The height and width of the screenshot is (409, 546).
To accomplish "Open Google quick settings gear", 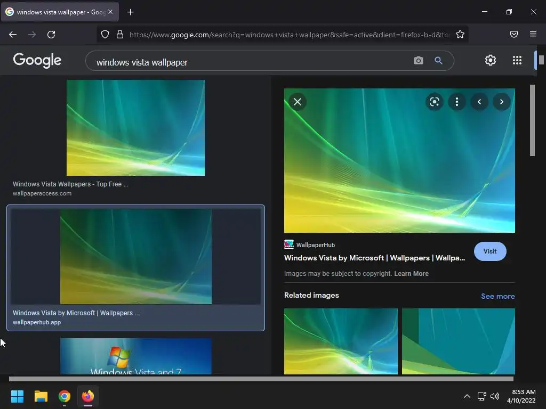I will coord(491,60).
